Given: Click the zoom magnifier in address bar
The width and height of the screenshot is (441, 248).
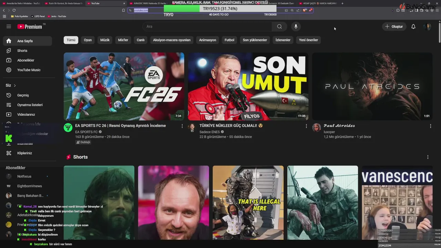Looking at the screenshot, I should pyautogui.click(x=292, y=10).
